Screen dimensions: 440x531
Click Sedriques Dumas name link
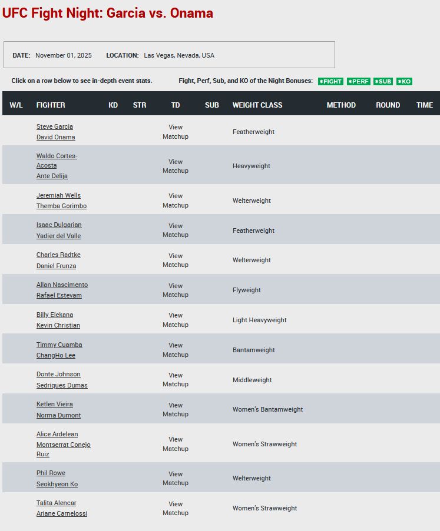point(62,385)
